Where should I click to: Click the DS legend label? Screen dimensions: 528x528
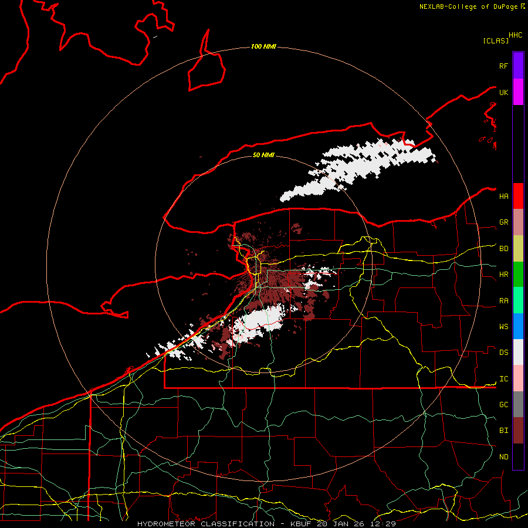pyautogui.click(x=503, y=353)
